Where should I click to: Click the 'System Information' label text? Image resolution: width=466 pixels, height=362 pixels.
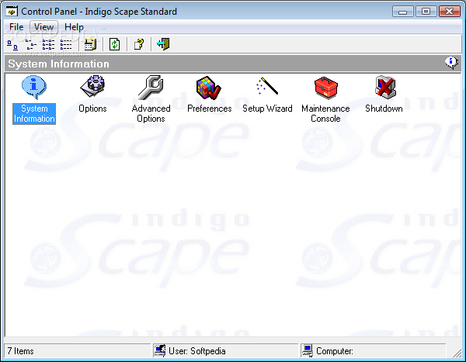click(34, 114)
